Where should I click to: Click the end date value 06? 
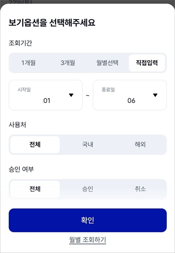[x=131, y=101]
